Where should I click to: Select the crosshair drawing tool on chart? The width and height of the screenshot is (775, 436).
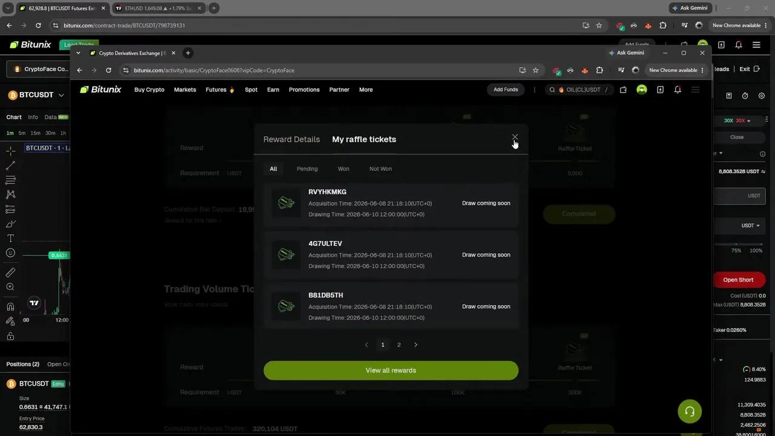click(x=10, y=151)
